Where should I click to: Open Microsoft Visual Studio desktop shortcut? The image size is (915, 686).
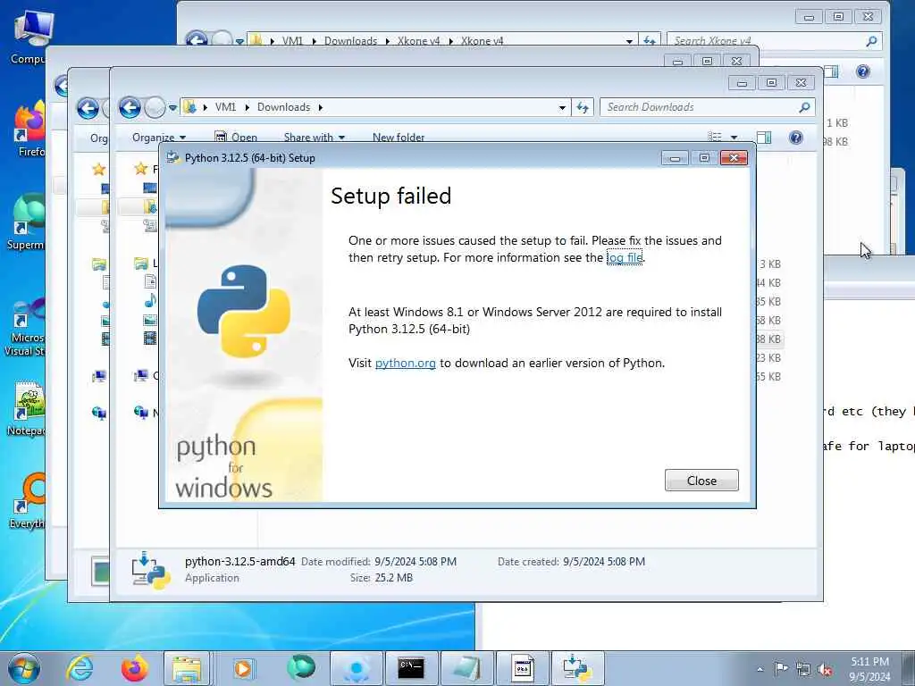pos(26,325)
